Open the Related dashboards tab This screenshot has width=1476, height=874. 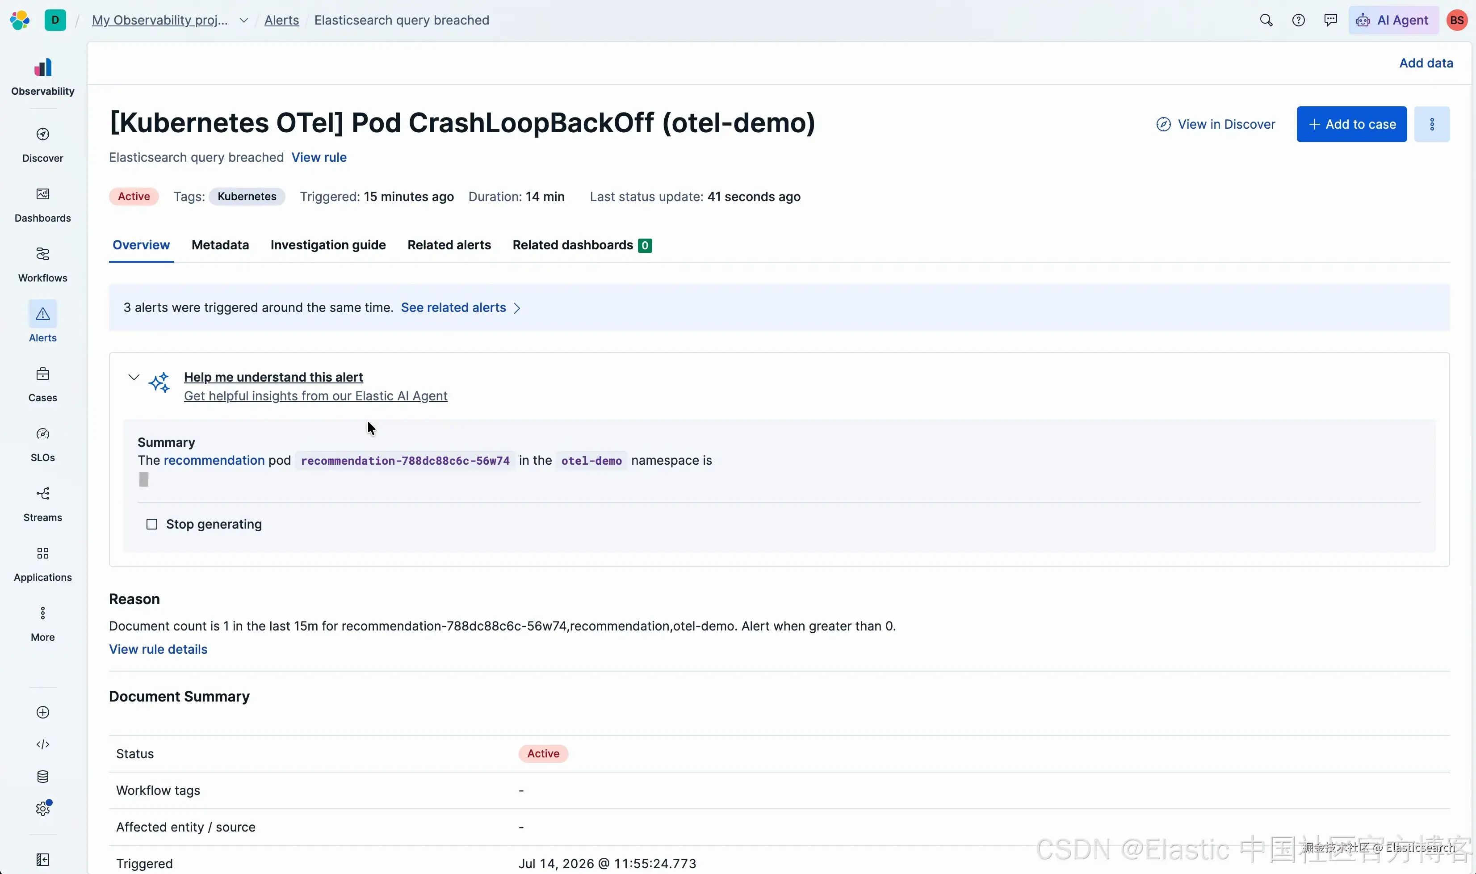(x=582, y=245)
